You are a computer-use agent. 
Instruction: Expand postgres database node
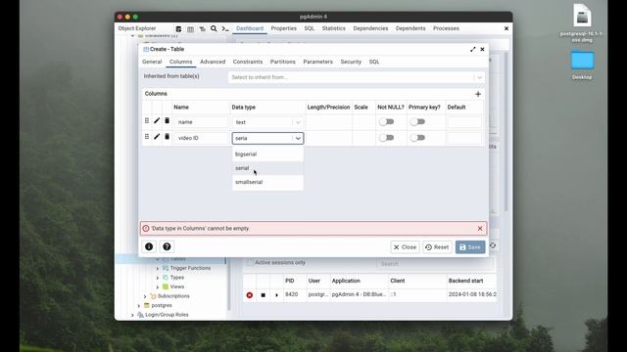click(139, 305)
